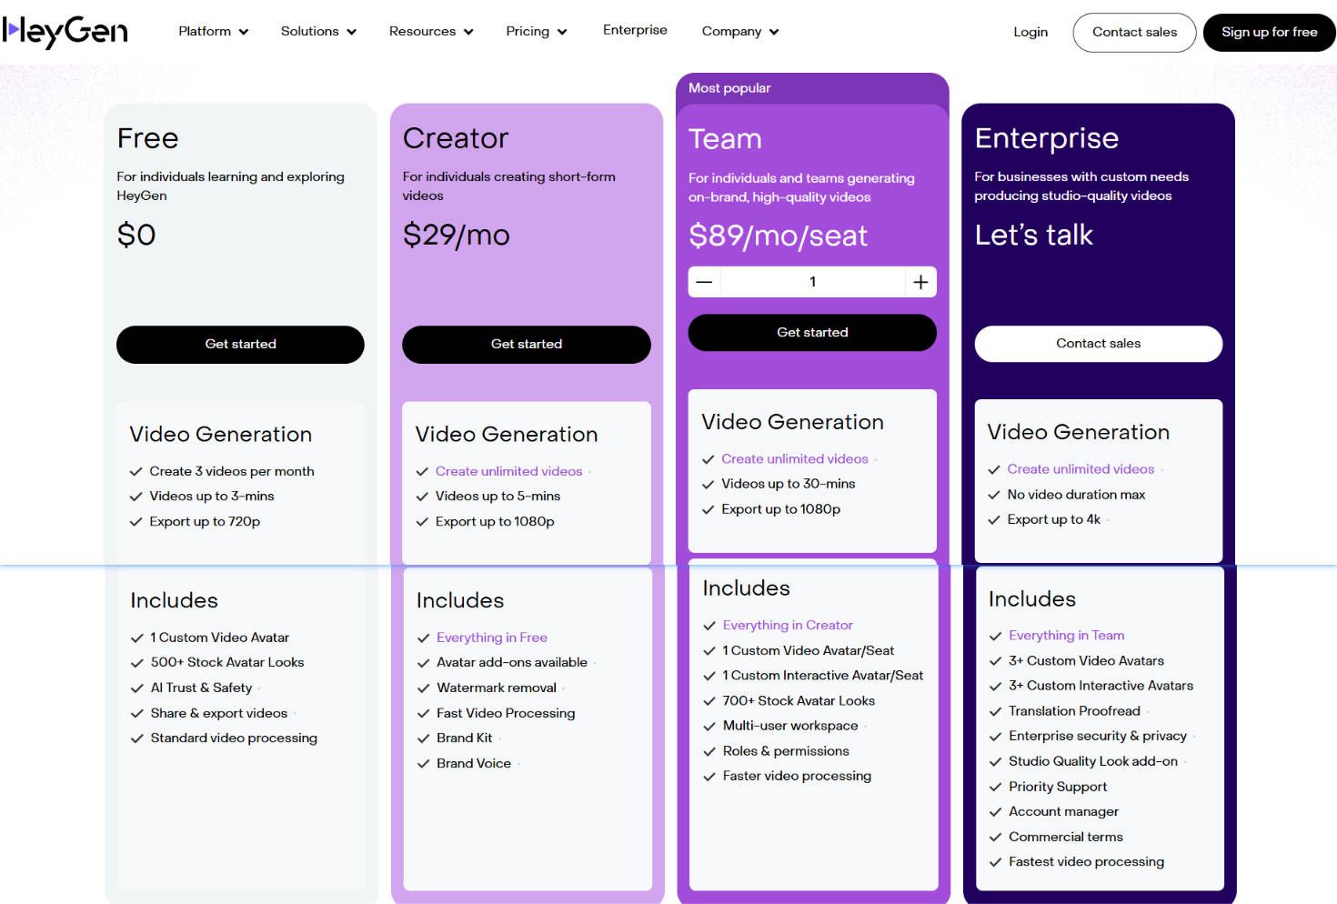Click Get started on the Team plan

tap(812, 332)
